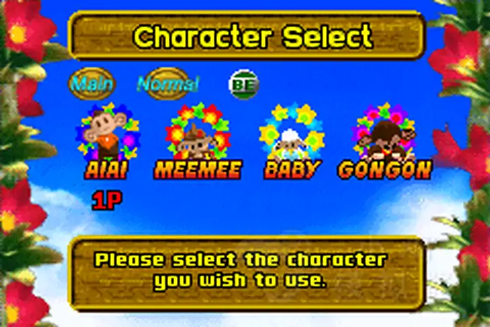The image size is (490, 327).
Task: Click the GONGON name label
Action: pyautogui.click(x=385, y=170)
